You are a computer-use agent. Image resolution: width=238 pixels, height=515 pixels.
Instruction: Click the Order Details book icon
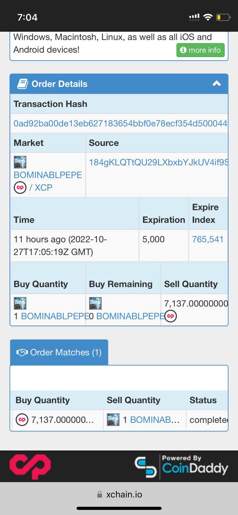point(22,84)
